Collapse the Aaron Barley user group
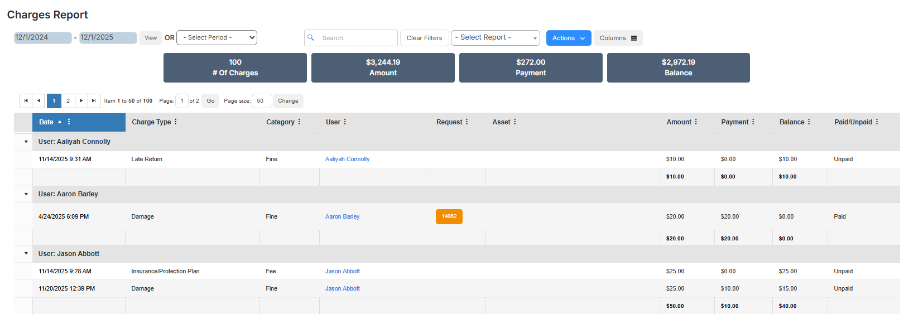 click(x=26, y=194)
